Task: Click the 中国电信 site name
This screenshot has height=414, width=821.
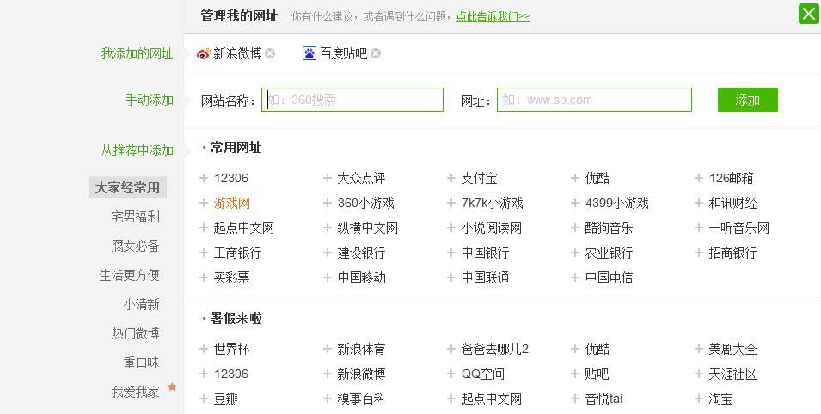Action: coord(609,277)
